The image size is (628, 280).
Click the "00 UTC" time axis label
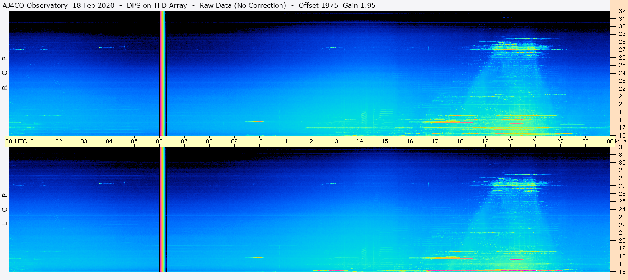pos(16,141)
